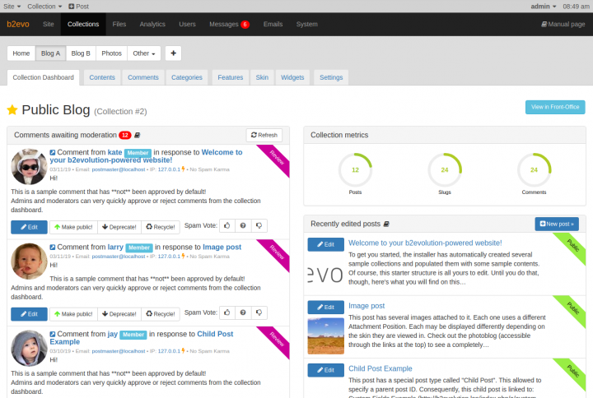Click the favorite star next to Public Blog

pos(12,109)
